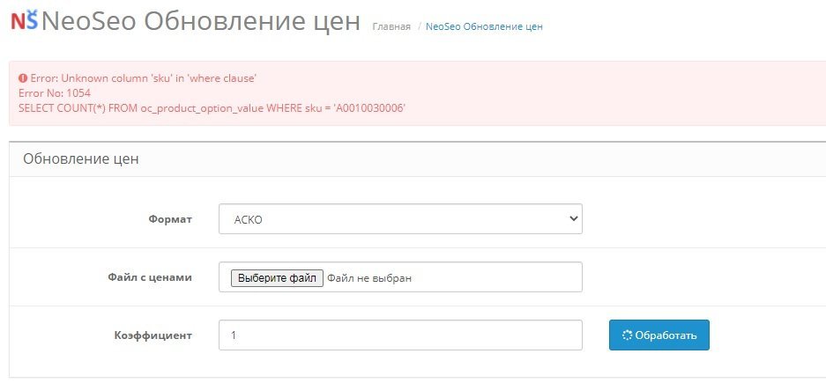
Task: Click the red error exclamation icon
Action: pos(23,78)
